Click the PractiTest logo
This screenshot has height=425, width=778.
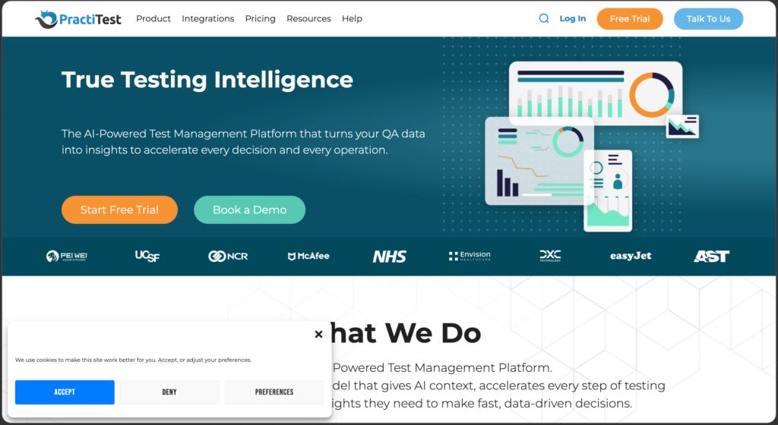coord(78,19)
